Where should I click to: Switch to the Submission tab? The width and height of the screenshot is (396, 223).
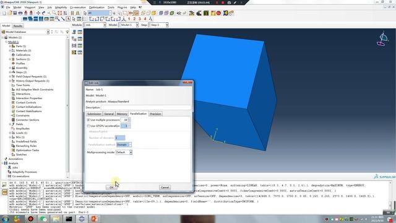tap(94, 114)
